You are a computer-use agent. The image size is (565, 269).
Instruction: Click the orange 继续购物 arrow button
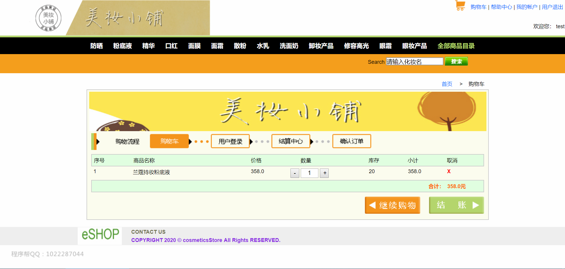point(392,205)
